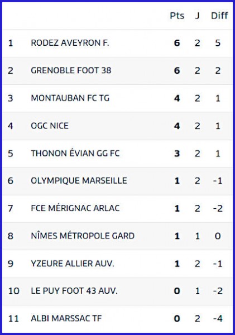Click rank number 10 in standings
This screenshot has width=235, height=335.
click(x=13, y=291)
